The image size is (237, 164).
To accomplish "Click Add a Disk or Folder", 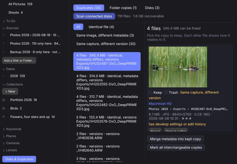I will [x=19, y=60].
